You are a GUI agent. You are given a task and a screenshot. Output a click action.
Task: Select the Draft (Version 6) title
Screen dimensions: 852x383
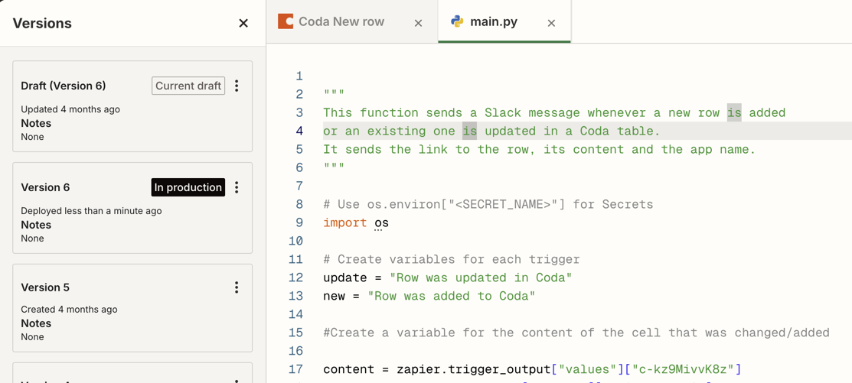click(x=64, y=86)
